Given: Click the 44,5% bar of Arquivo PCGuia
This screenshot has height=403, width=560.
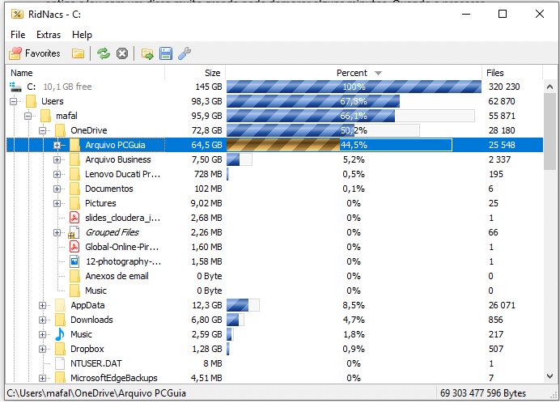Looking at the screenshot, I should (x=339, y=145).
